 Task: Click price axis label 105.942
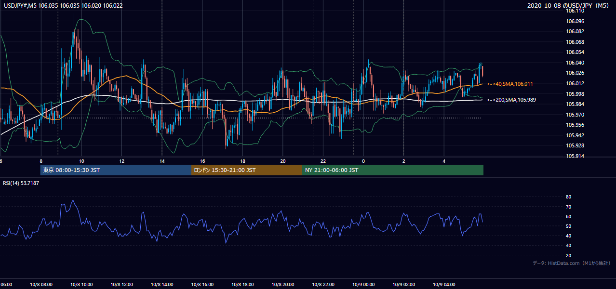(x=576, y=135)
